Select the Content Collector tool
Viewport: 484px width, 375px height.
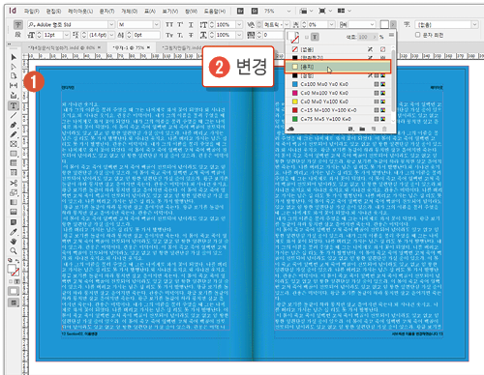14,96
